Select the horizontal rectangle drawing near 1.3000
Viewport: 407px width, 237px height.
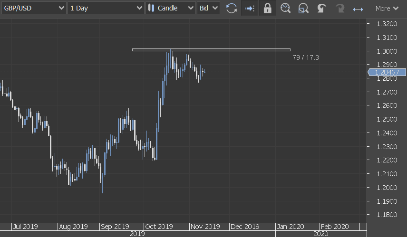pyautogui.click(x=211, y=50)
